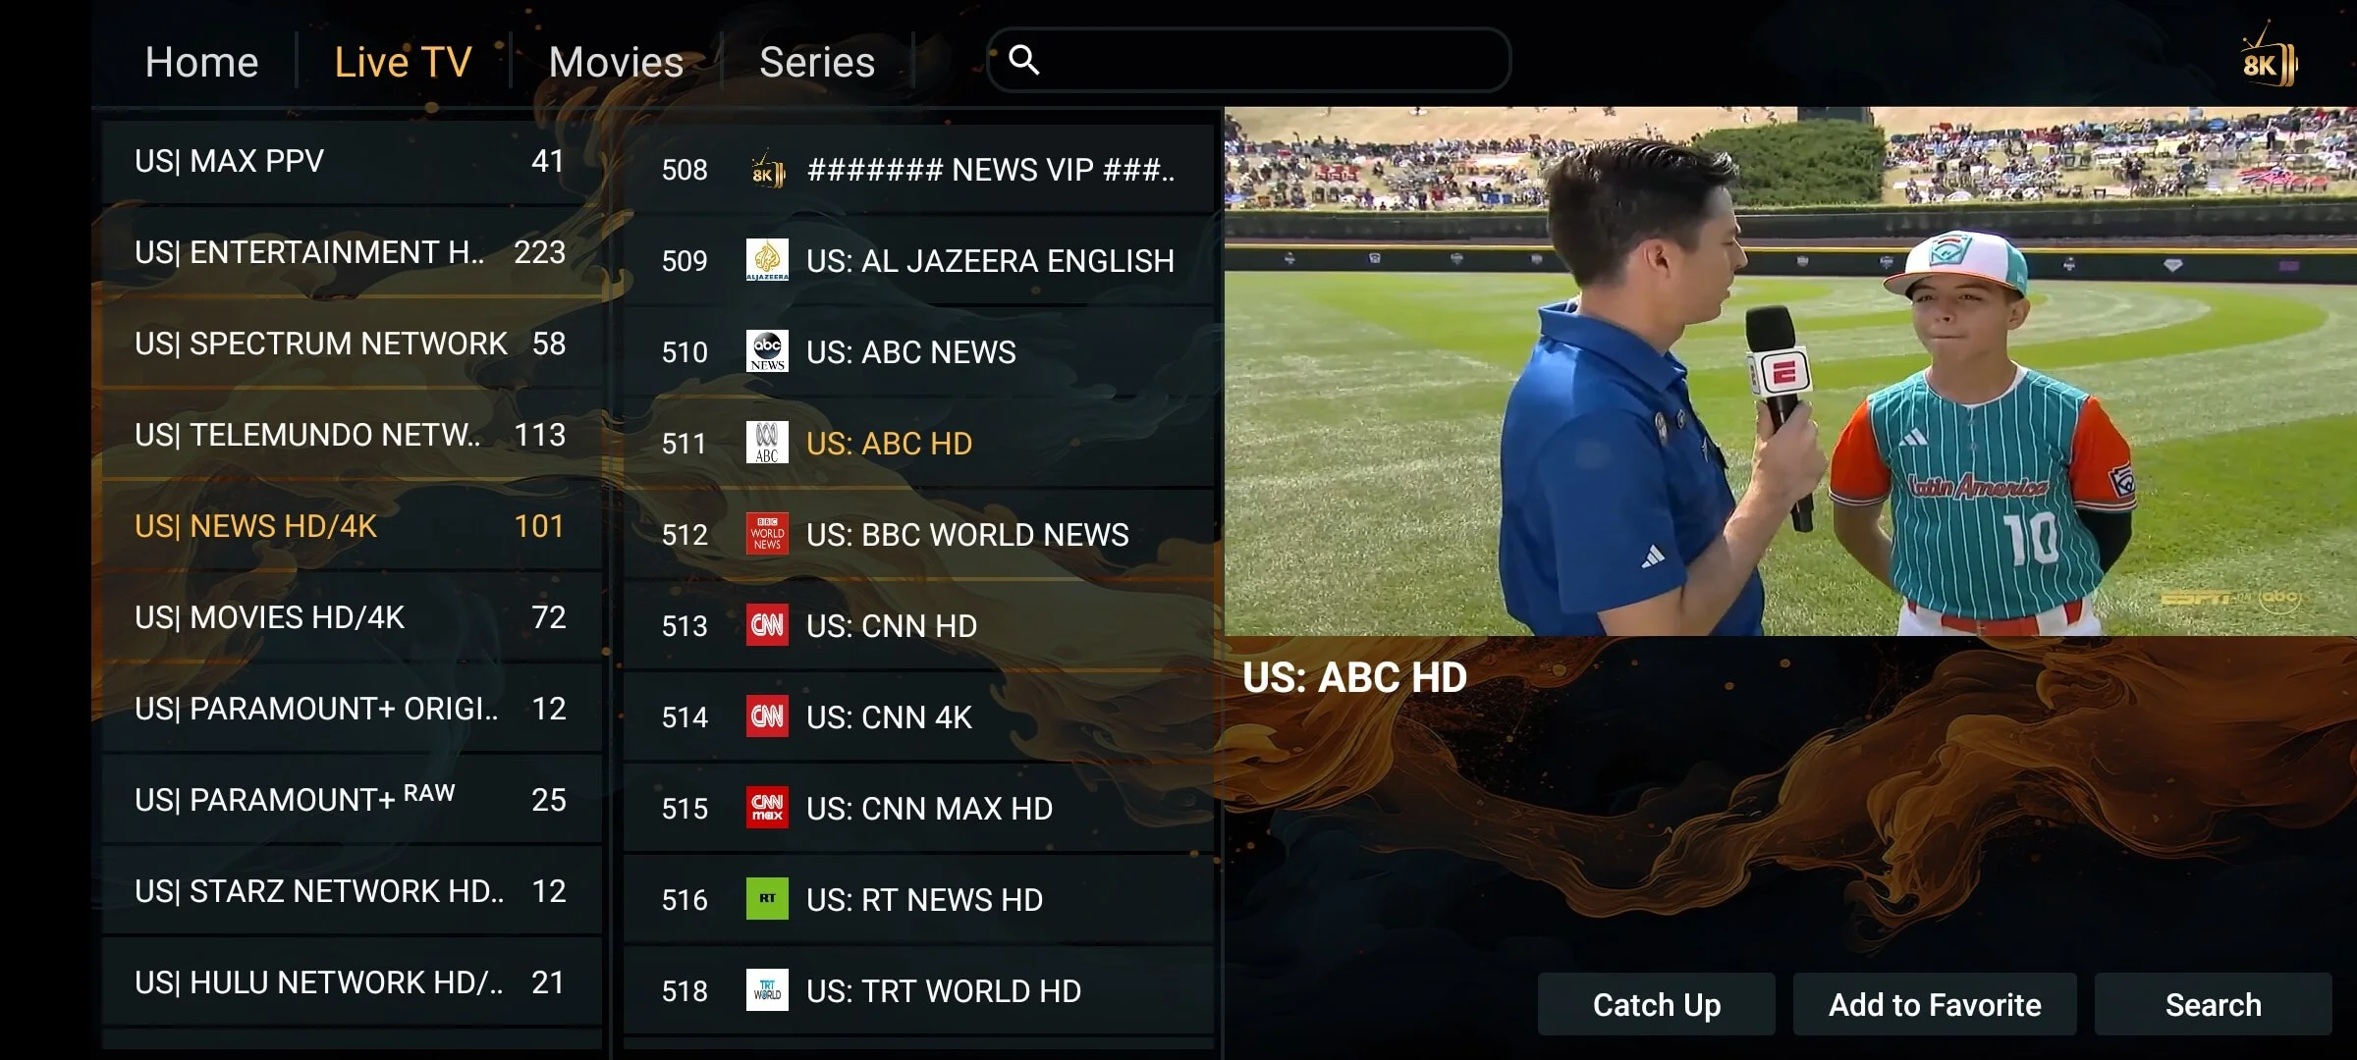Select channel 514 US: CNN 4K
This screenshot has width=2357, height=1060.
(918, 716)
